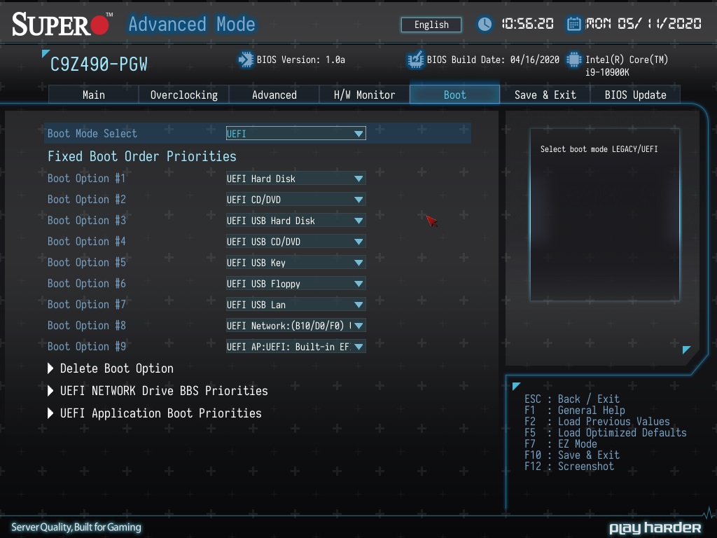Click the calendar icon beside the date

pyautogui.click(x=573, y=25)
